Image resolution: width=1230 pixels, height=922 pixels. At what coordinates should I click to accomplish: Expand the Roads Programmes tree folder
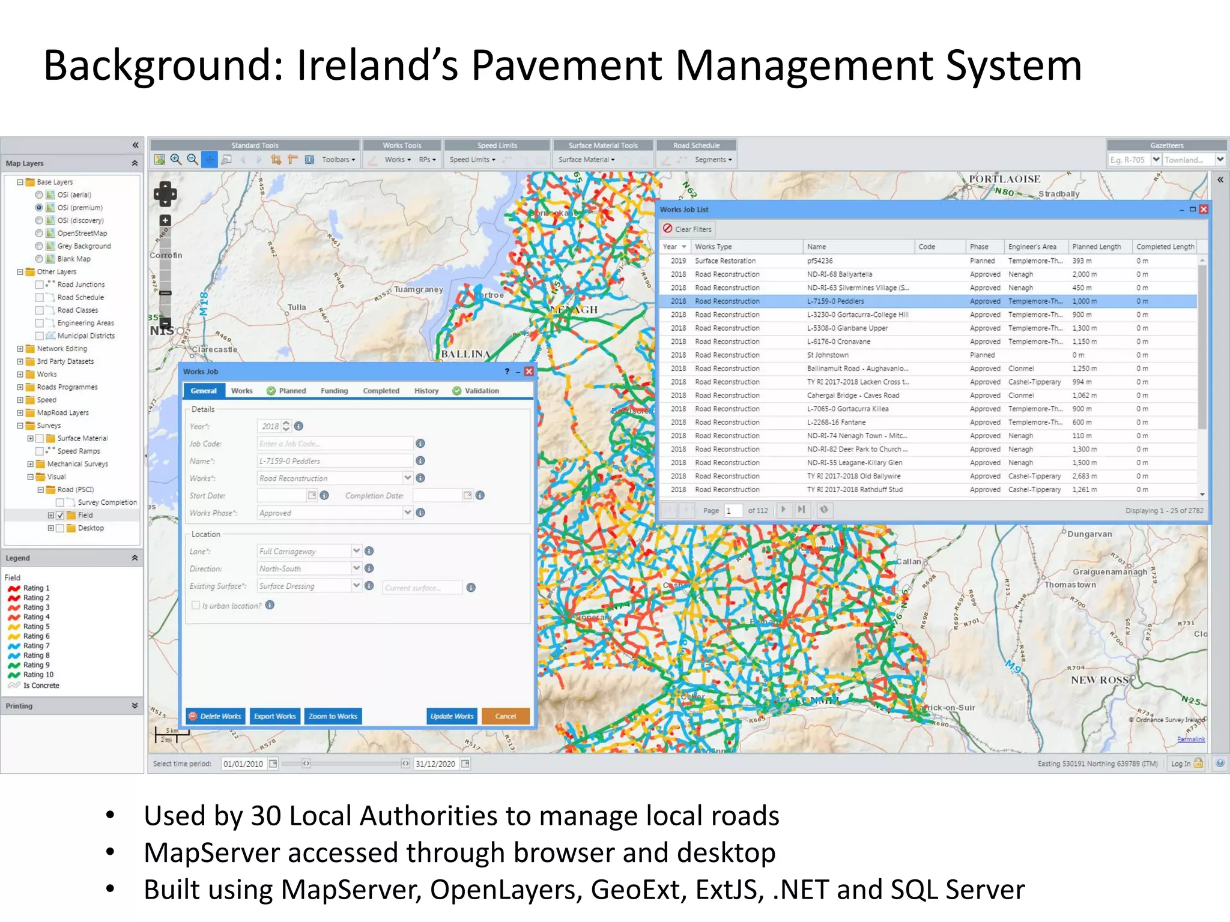tap(20, 387)
